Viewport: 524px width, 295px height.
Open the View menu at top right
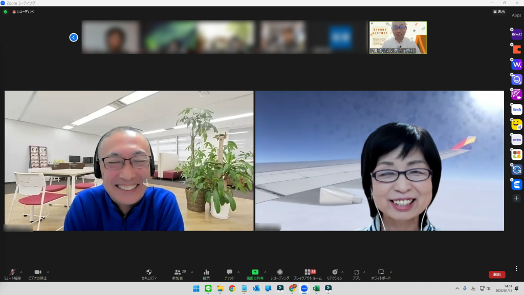(498, 11)
